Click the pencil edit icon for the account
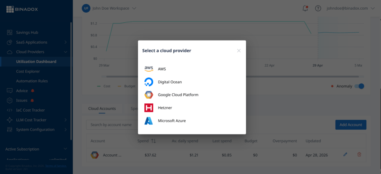381x174 pixels. tap(345, 154)
